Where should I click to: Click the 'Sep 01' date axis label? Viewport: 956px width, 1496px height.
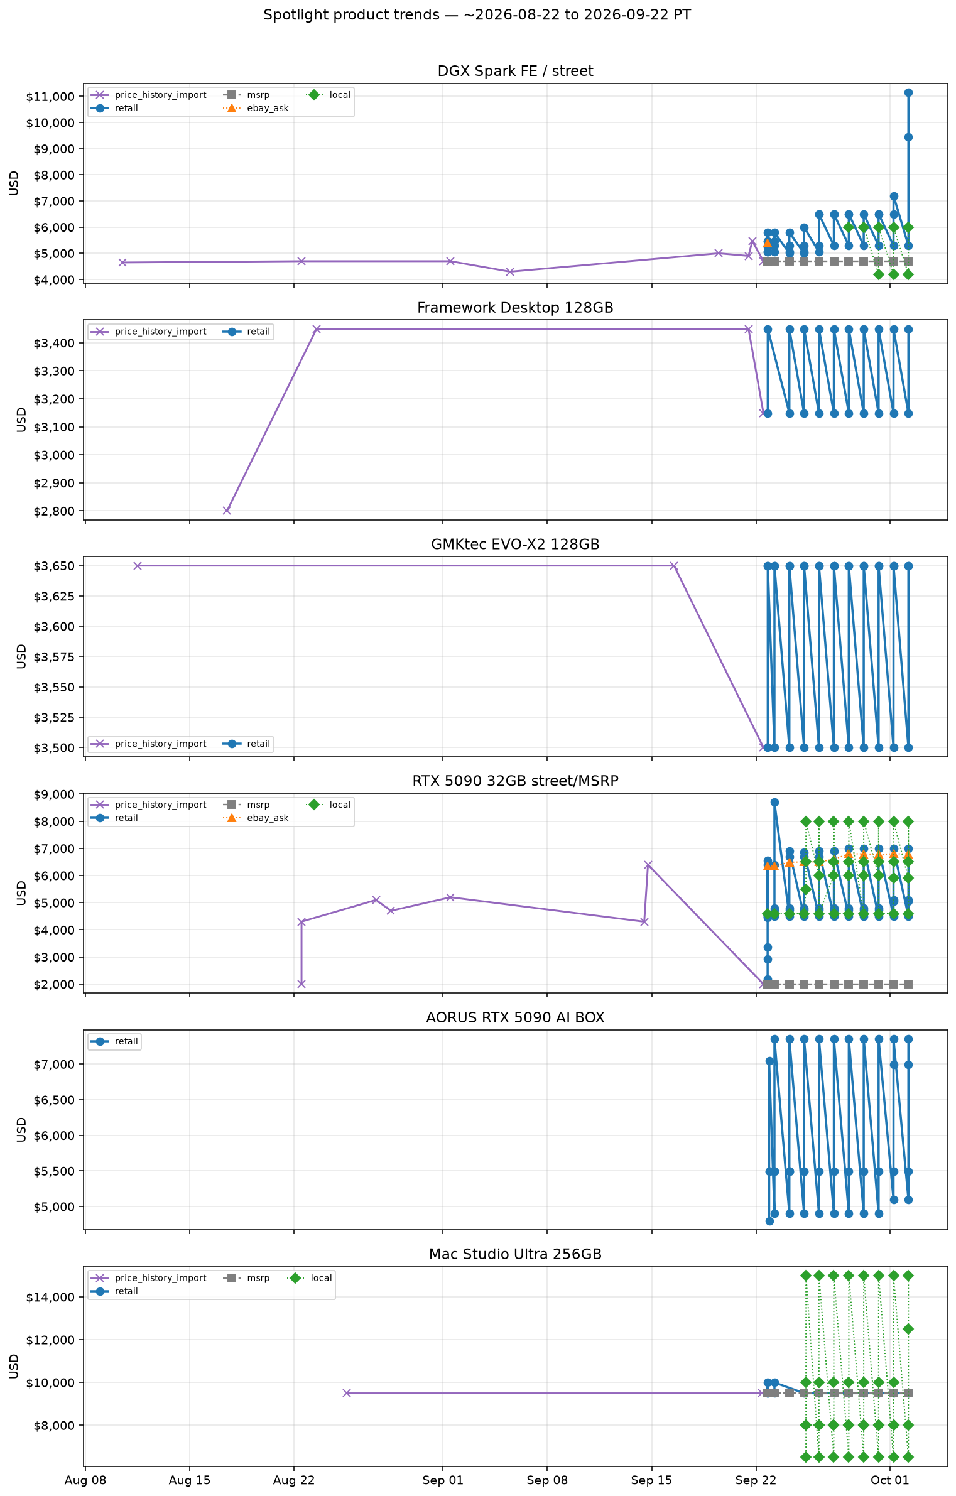tap(443, 1480)
